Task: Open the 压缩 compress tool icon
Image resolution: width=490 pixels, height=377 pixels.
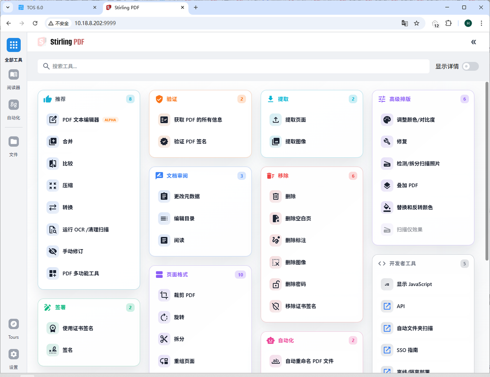Action: [53, 186]
